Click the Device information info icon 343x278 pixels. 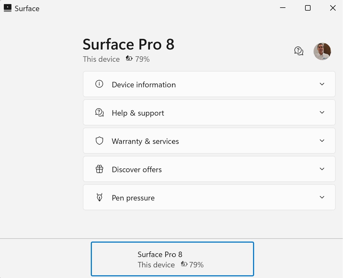pyautogui.click(x=99, y=84)
